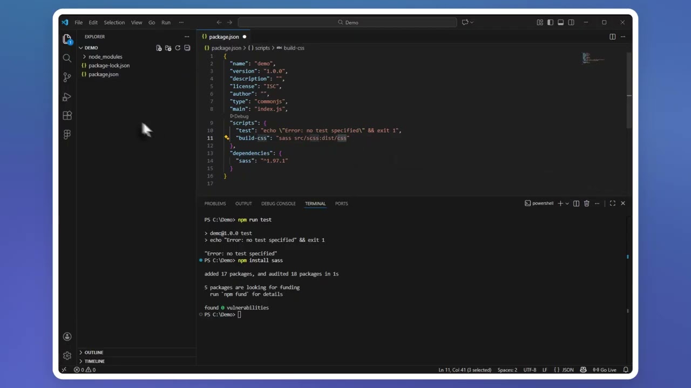Go back using navigation arrow

219,22
